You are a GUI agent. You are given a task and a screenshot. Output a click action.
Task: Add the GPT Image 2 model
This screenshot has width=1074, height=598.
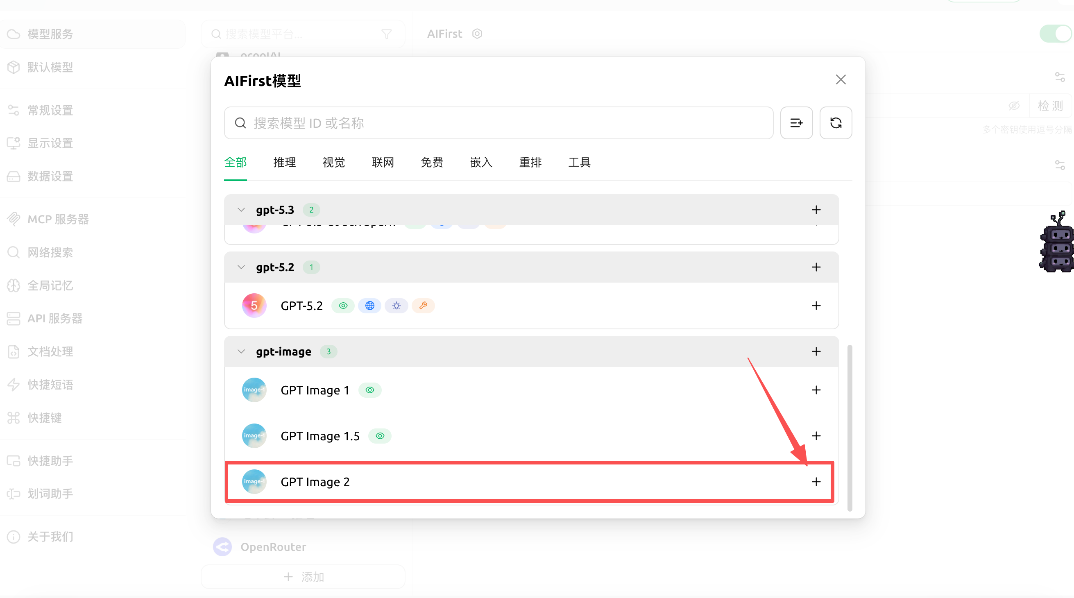pyautogui.click(x=816, y=482)
